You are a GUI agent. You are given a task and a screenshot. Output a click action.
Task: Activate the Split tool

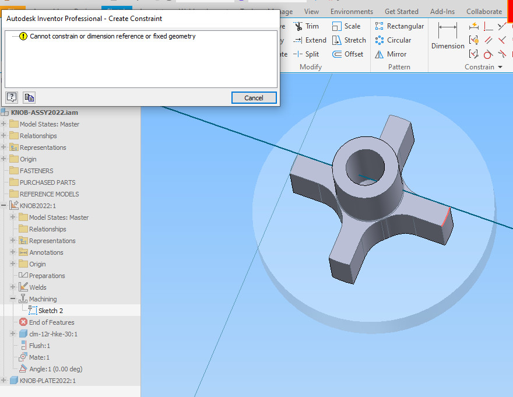311,54
